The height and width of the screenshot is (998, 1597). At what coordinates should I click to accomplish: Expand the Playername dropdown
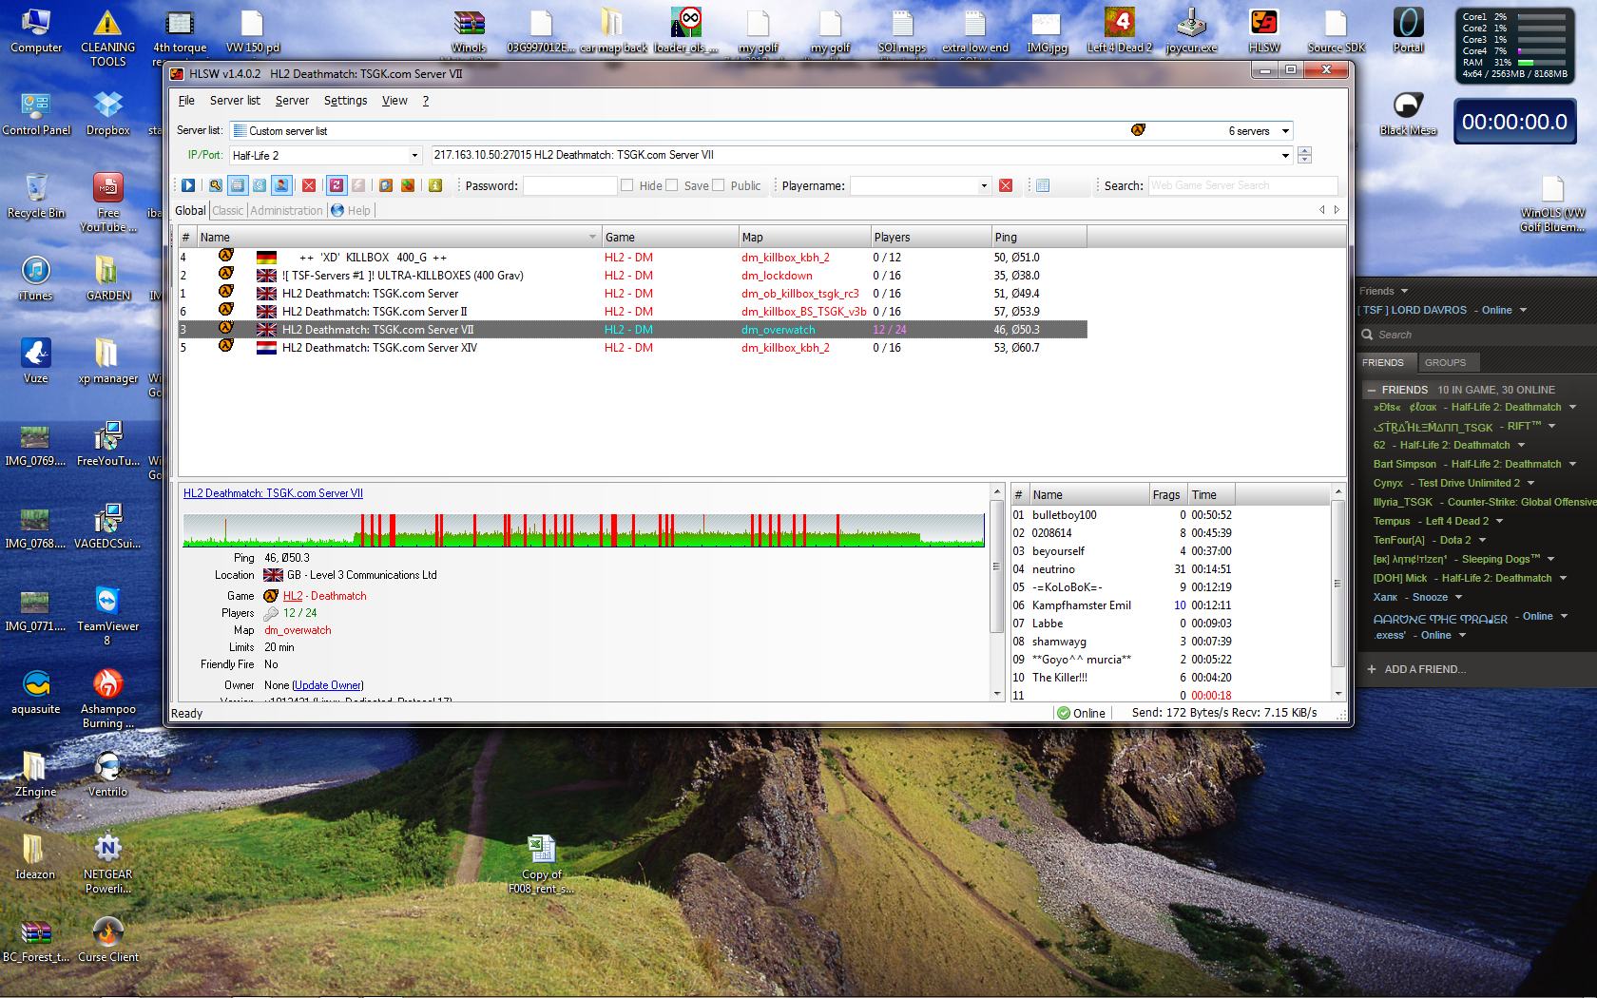pyautogui.click(x=984, y=186)
